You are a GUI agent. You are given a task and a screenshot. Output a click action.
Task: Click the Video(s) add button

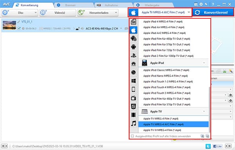(x=58, y=13)
